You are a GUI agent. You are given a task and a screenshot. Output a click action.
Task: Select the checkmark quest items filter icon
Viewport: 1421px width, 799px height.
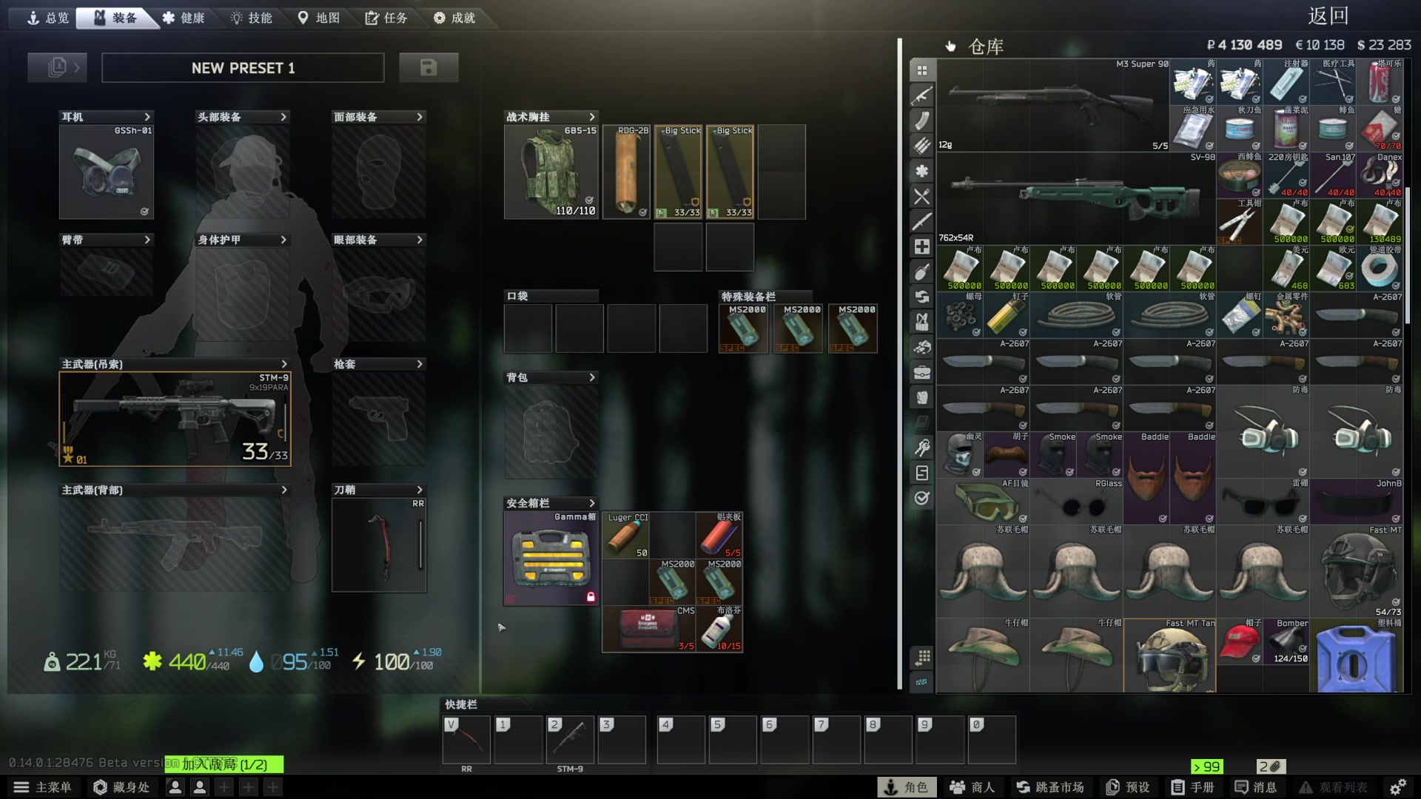point(922,498)
